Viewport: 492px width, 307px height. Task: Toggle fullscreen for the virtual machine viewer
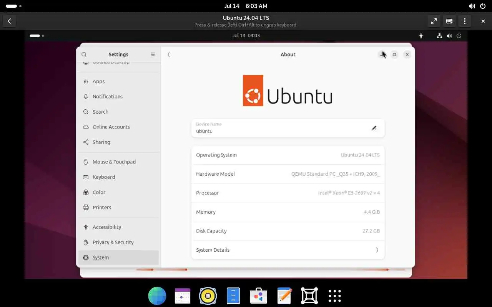(434, 21)
